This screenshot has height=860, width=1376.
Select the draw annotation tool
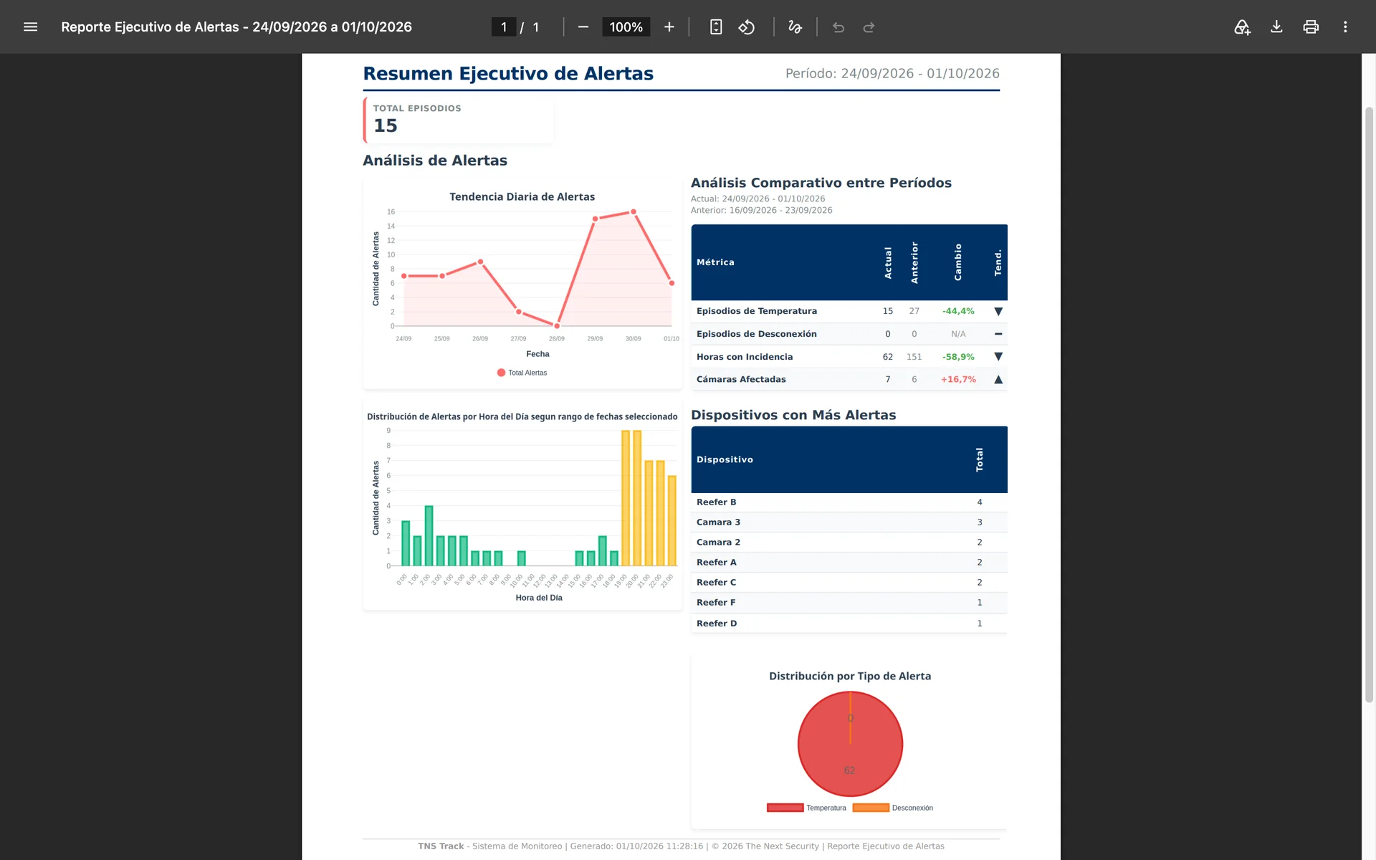pos(795,27)
